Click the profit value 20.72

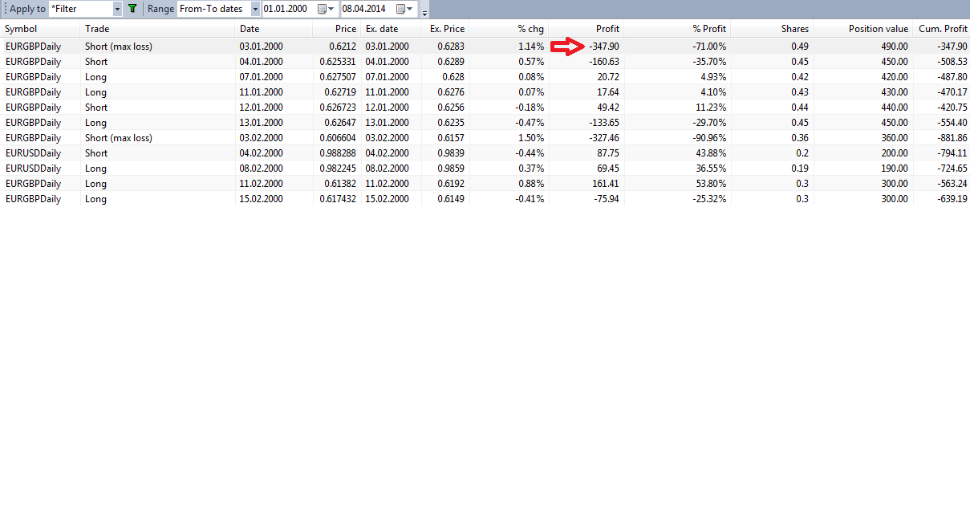click(608, 77)
